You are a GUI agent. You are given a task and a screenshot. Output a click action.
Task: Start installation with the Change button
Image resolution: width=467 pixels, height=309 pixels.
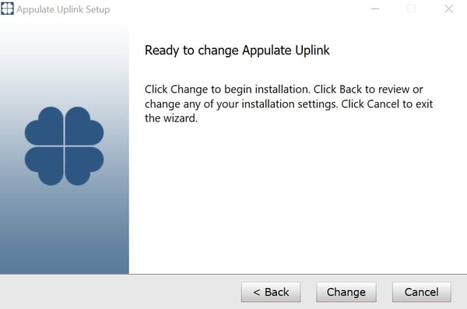(346, 292)
